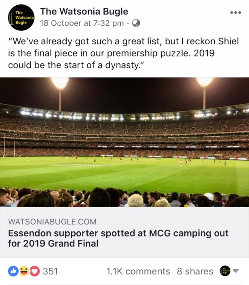This screenshot has height=285, width=249.
Task: Click the quoted post caption text
Action: 121,54
